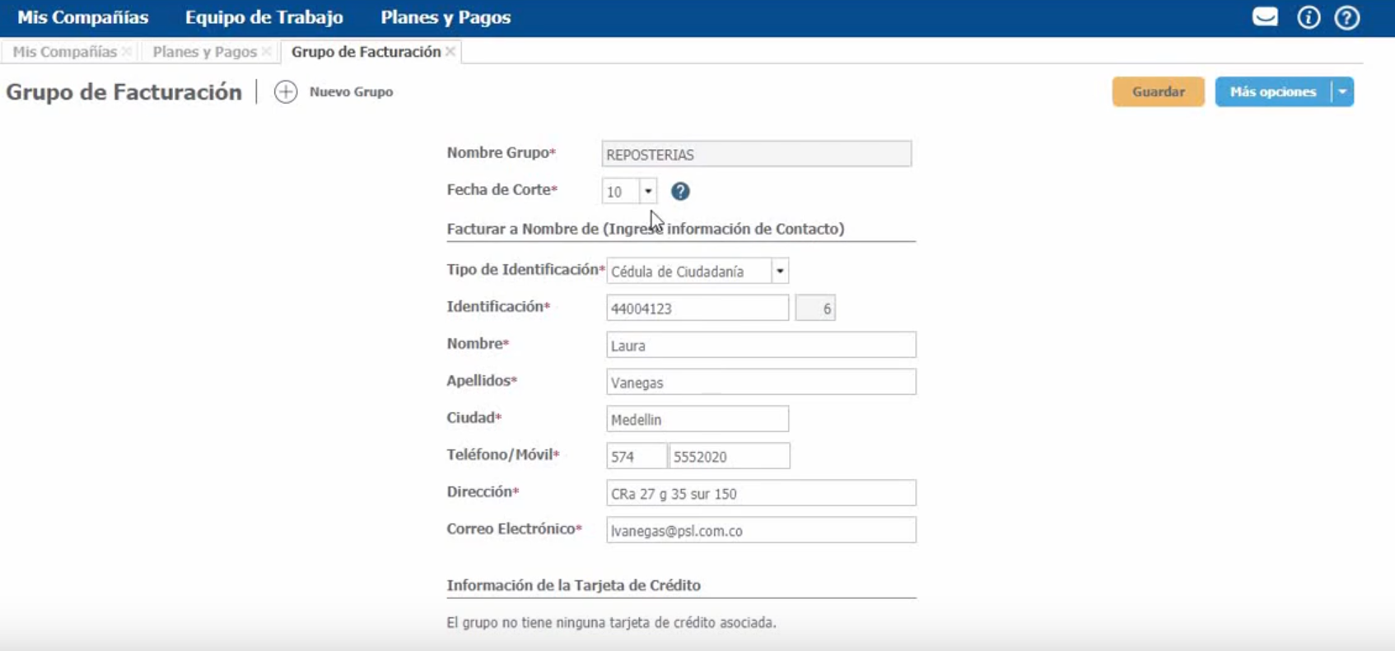The height and width of the screenshot is (651, 1395).
Task: Focus the Correo Electrónico input
Action: 761,531
